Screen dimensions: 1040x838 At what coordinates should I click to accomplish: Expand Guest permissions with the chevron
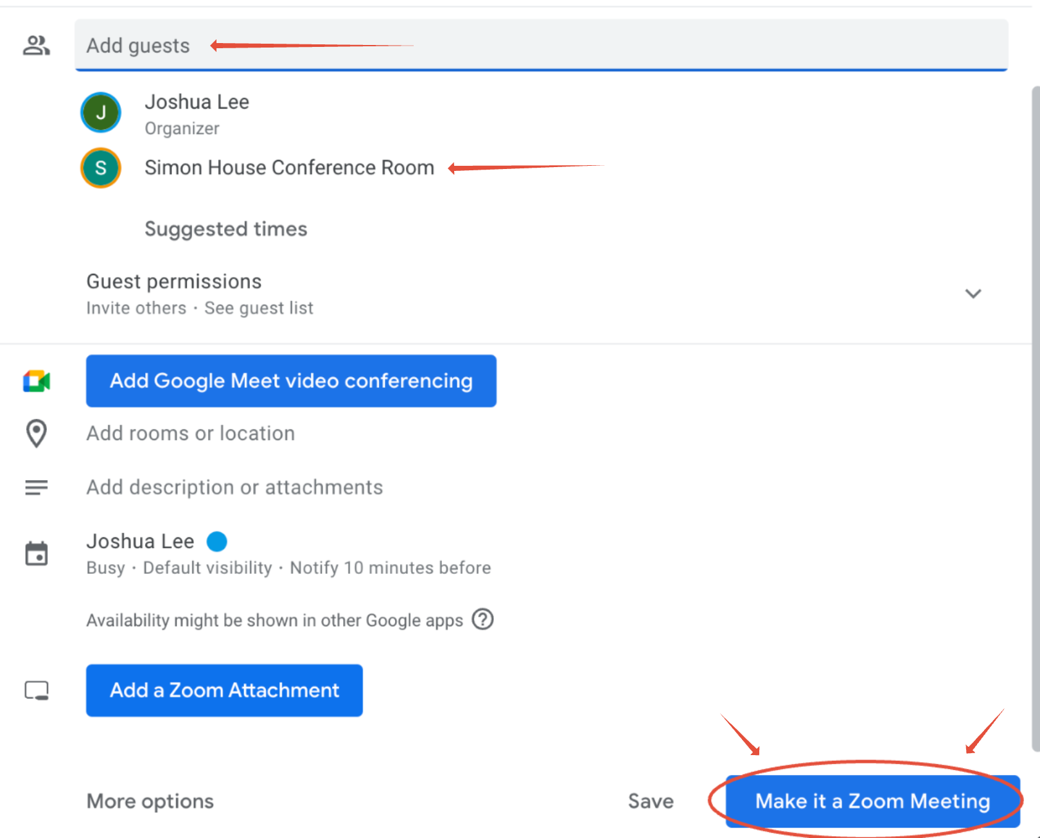(x=973, y=294)
